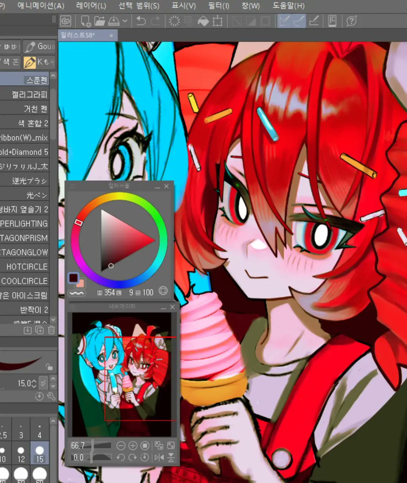Select the main drawing color swatch
The width and height of the screenshot is (407, 483).
point(73,277)
